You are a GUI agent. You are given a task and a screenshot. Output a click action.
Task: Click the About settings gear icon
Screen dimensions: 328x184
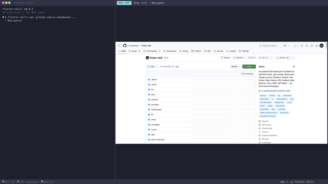pos(294,66)
